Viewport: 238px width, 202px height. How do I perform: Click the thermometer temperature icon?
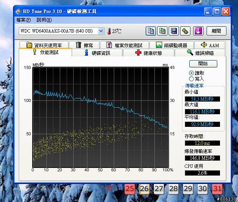pos(109,31)
